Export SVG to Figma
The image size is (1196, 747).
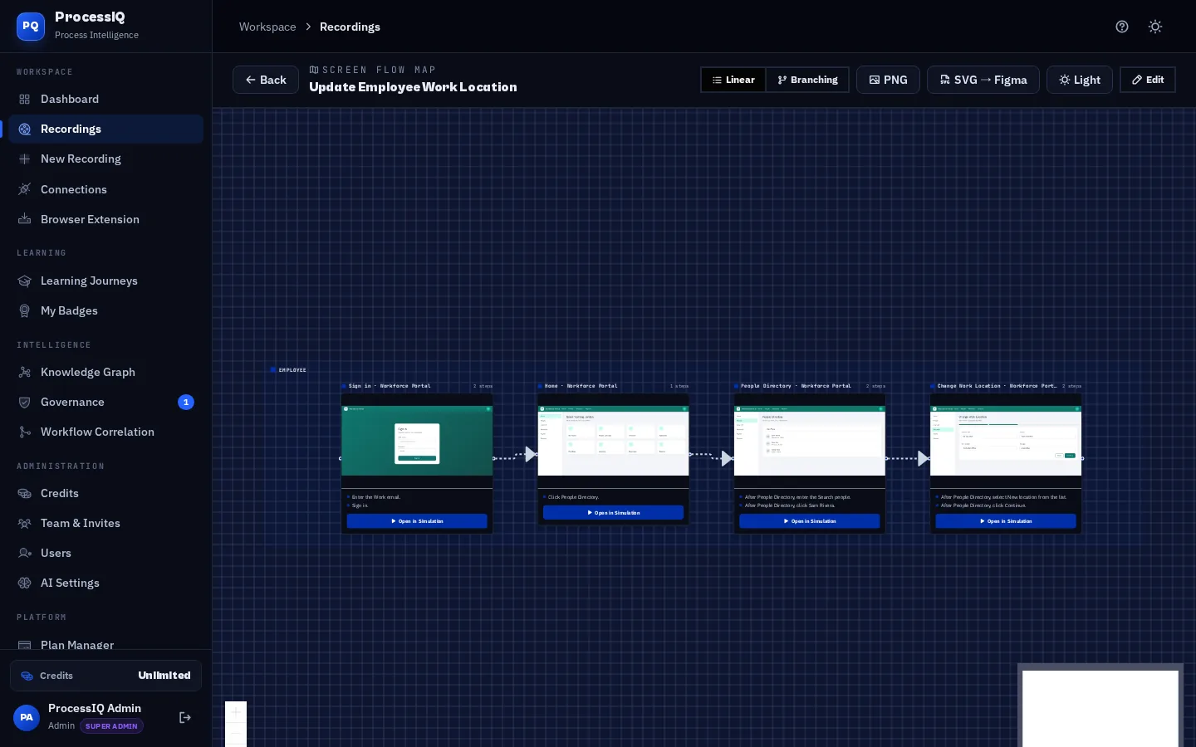(x=983, y=80)
